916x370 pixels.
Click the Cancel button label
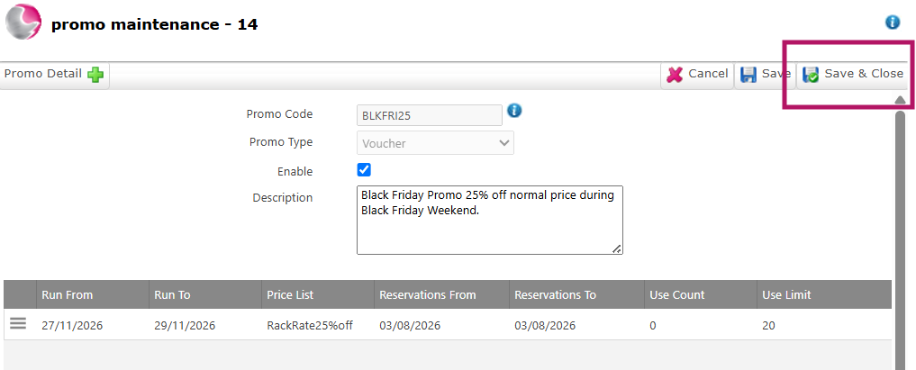[708, 74]
